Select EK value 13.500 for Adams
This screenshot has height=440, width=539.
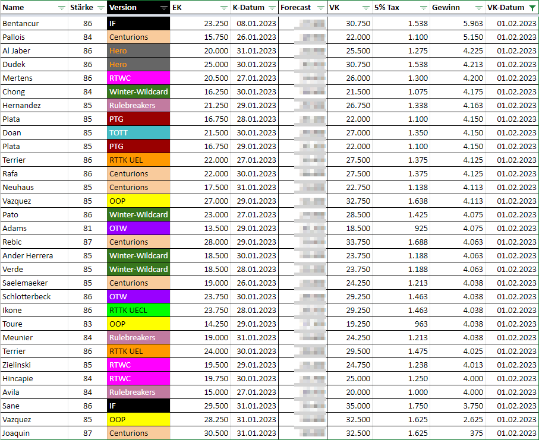tap(200, 229)
